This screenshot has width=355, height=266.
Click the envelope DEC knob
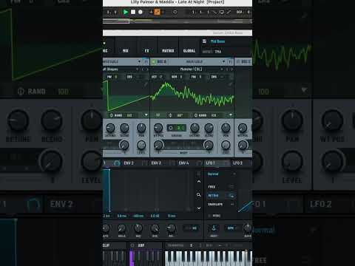138,228
